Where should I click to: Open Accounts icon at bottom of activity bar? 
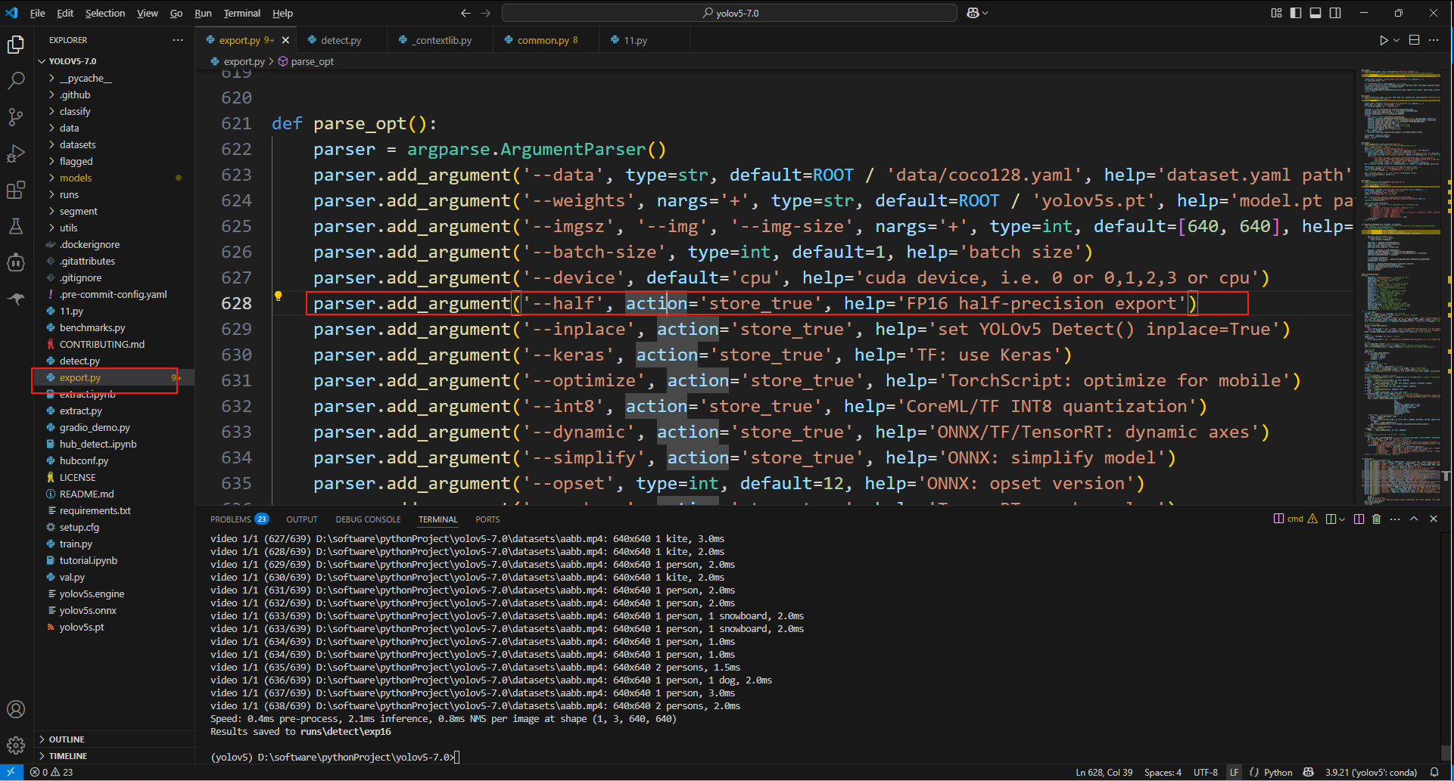tap(16, 709)
